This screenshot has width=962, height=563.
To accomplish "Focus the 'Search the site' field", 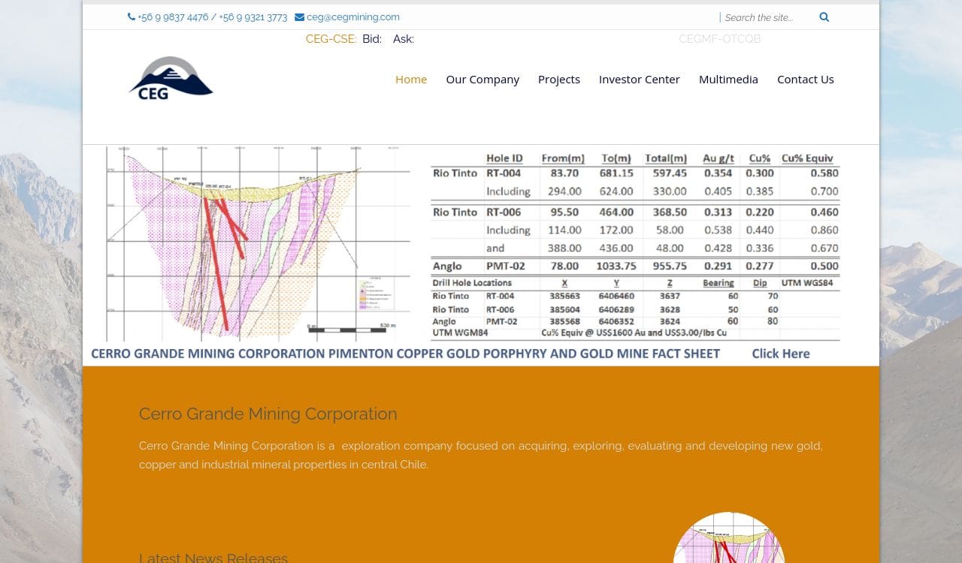I will (767, 17).
